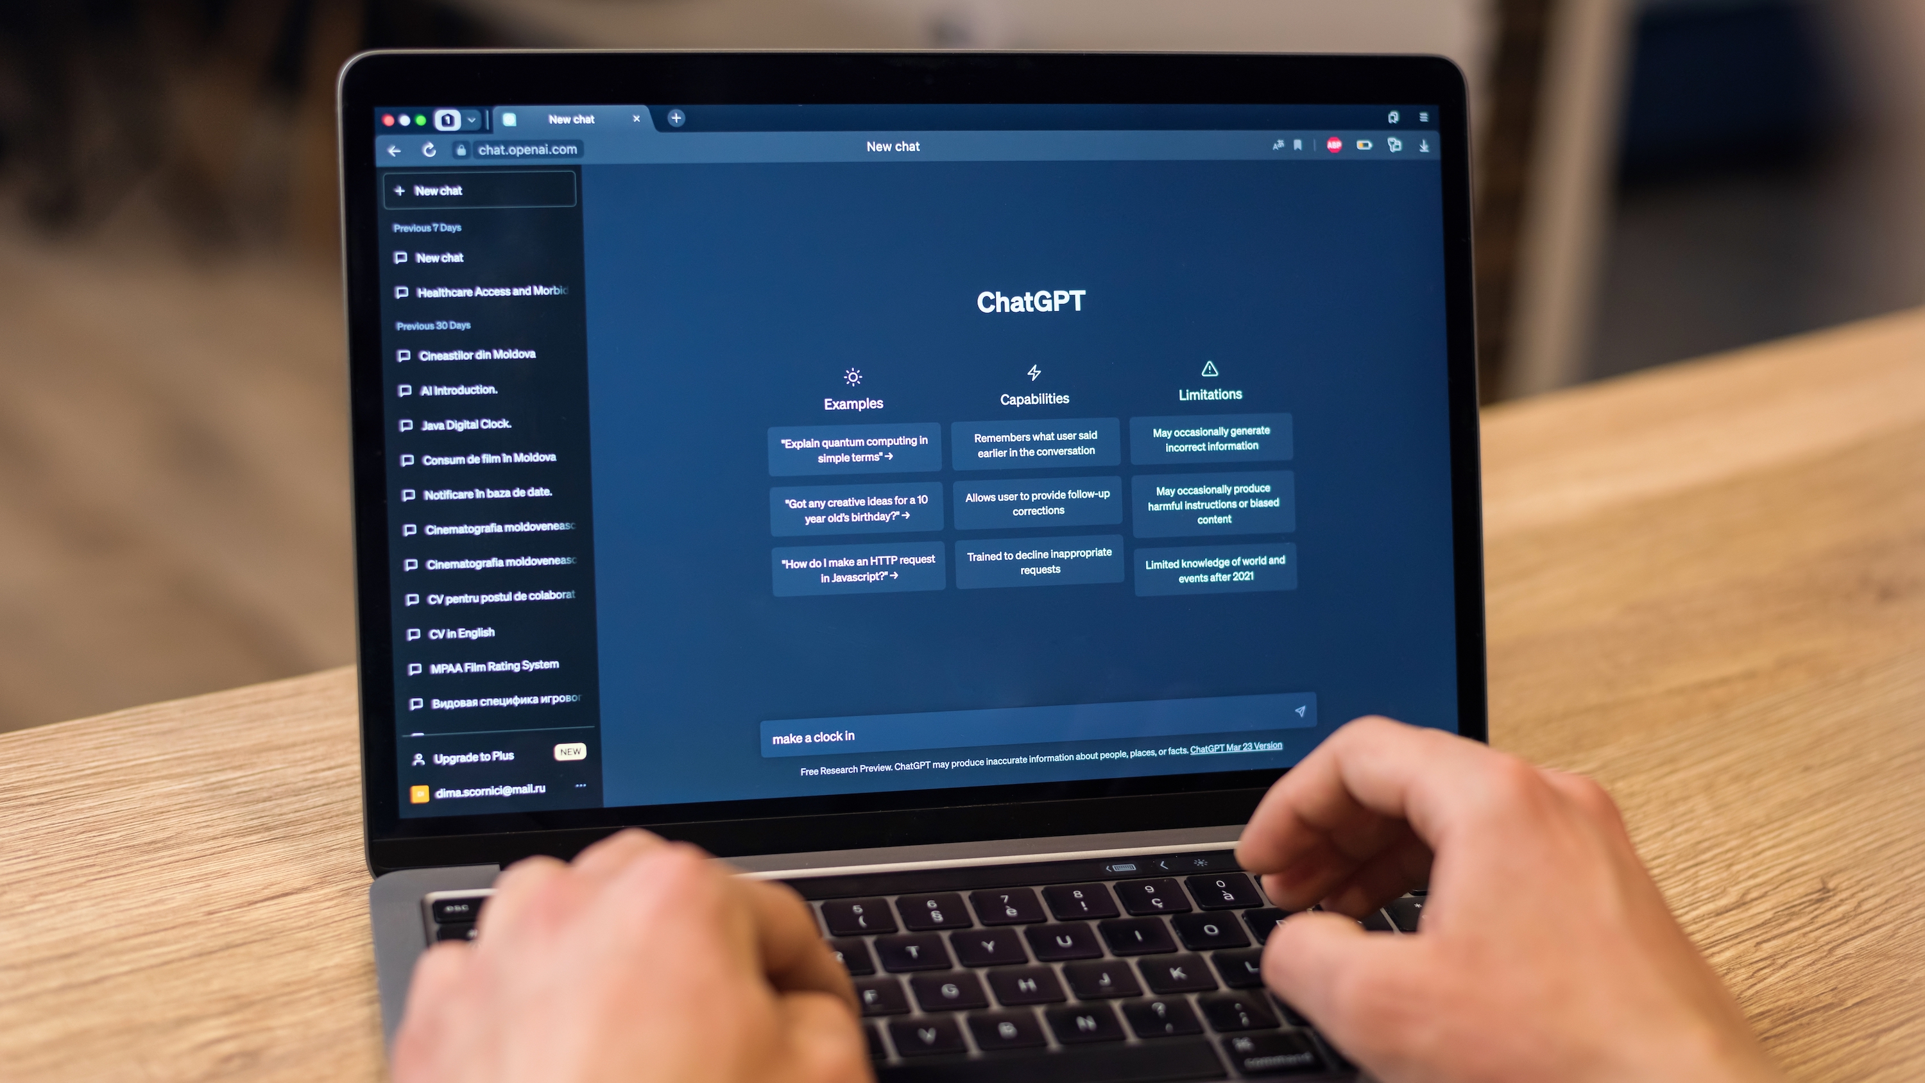Click the Capabilities 'Remembers what user said' card

coord(1035,443)
